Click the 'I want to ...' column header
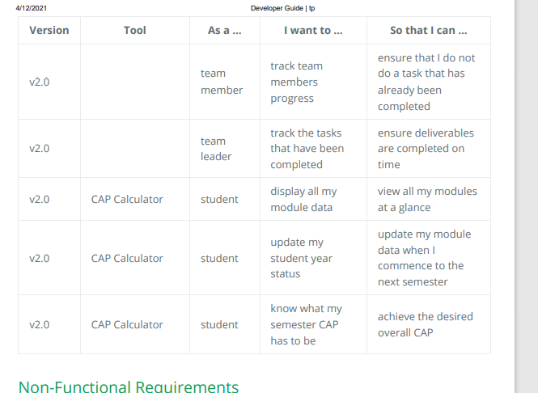 (313, 30)
